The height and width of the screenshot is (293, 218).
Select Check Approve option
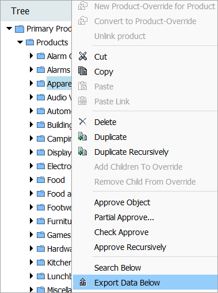(121, 232)
